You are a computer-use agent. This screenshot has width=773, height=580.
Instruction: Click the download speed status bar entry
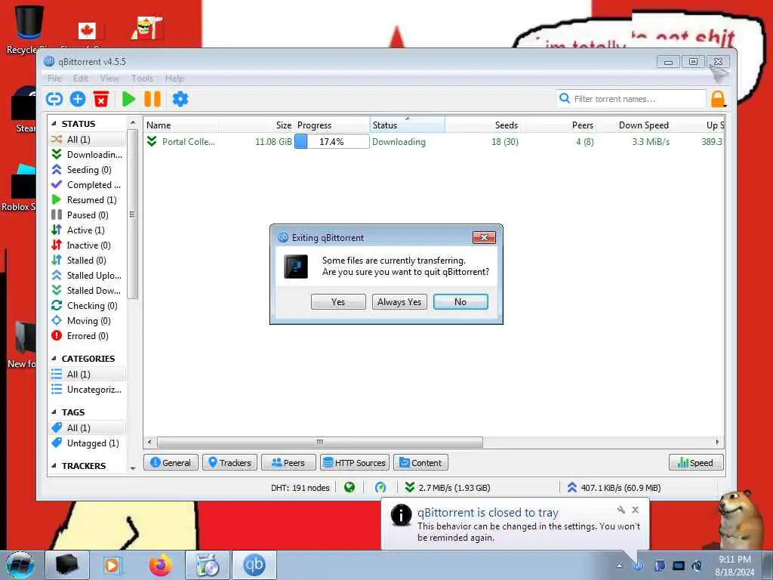tap(448, 488)
